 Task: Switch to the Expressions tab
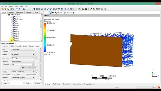pyautogui.click(x=20, y=12)
